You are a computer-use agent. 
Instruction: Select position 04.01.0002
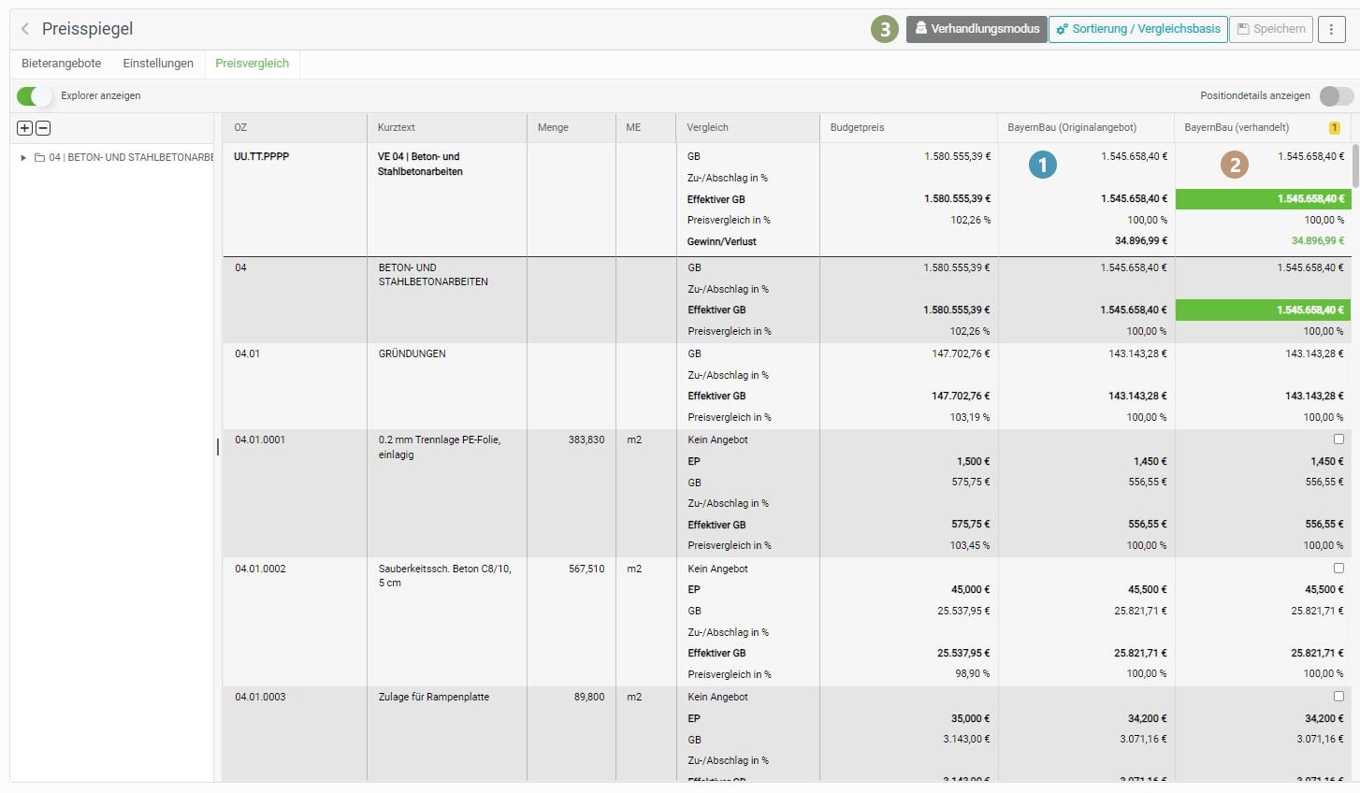pyautogui.click(x=260, y=569)
